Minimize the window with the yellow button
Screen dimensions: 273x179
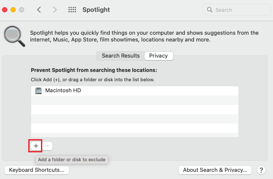pos(13,10)
